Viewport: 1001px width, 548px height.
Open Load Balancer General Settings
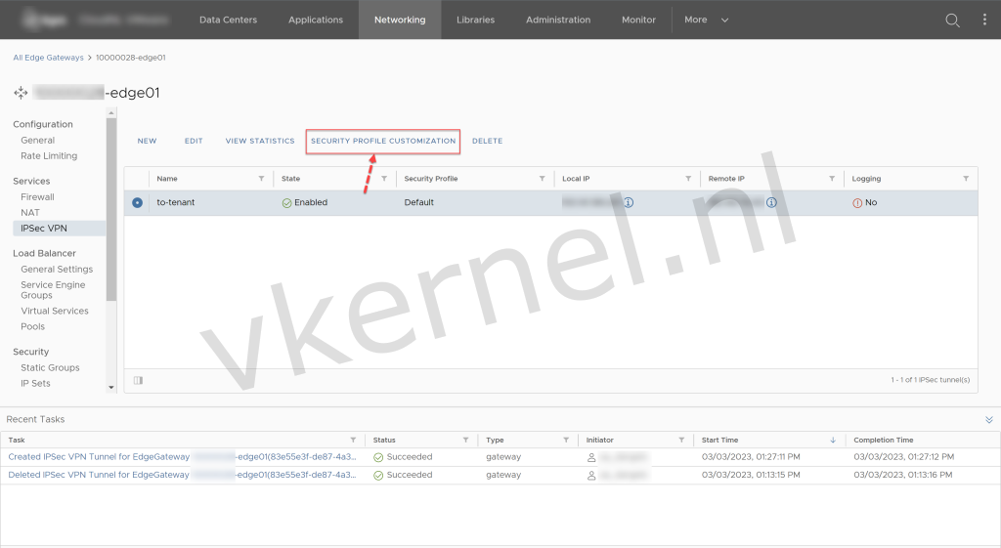tap(57, 270)
